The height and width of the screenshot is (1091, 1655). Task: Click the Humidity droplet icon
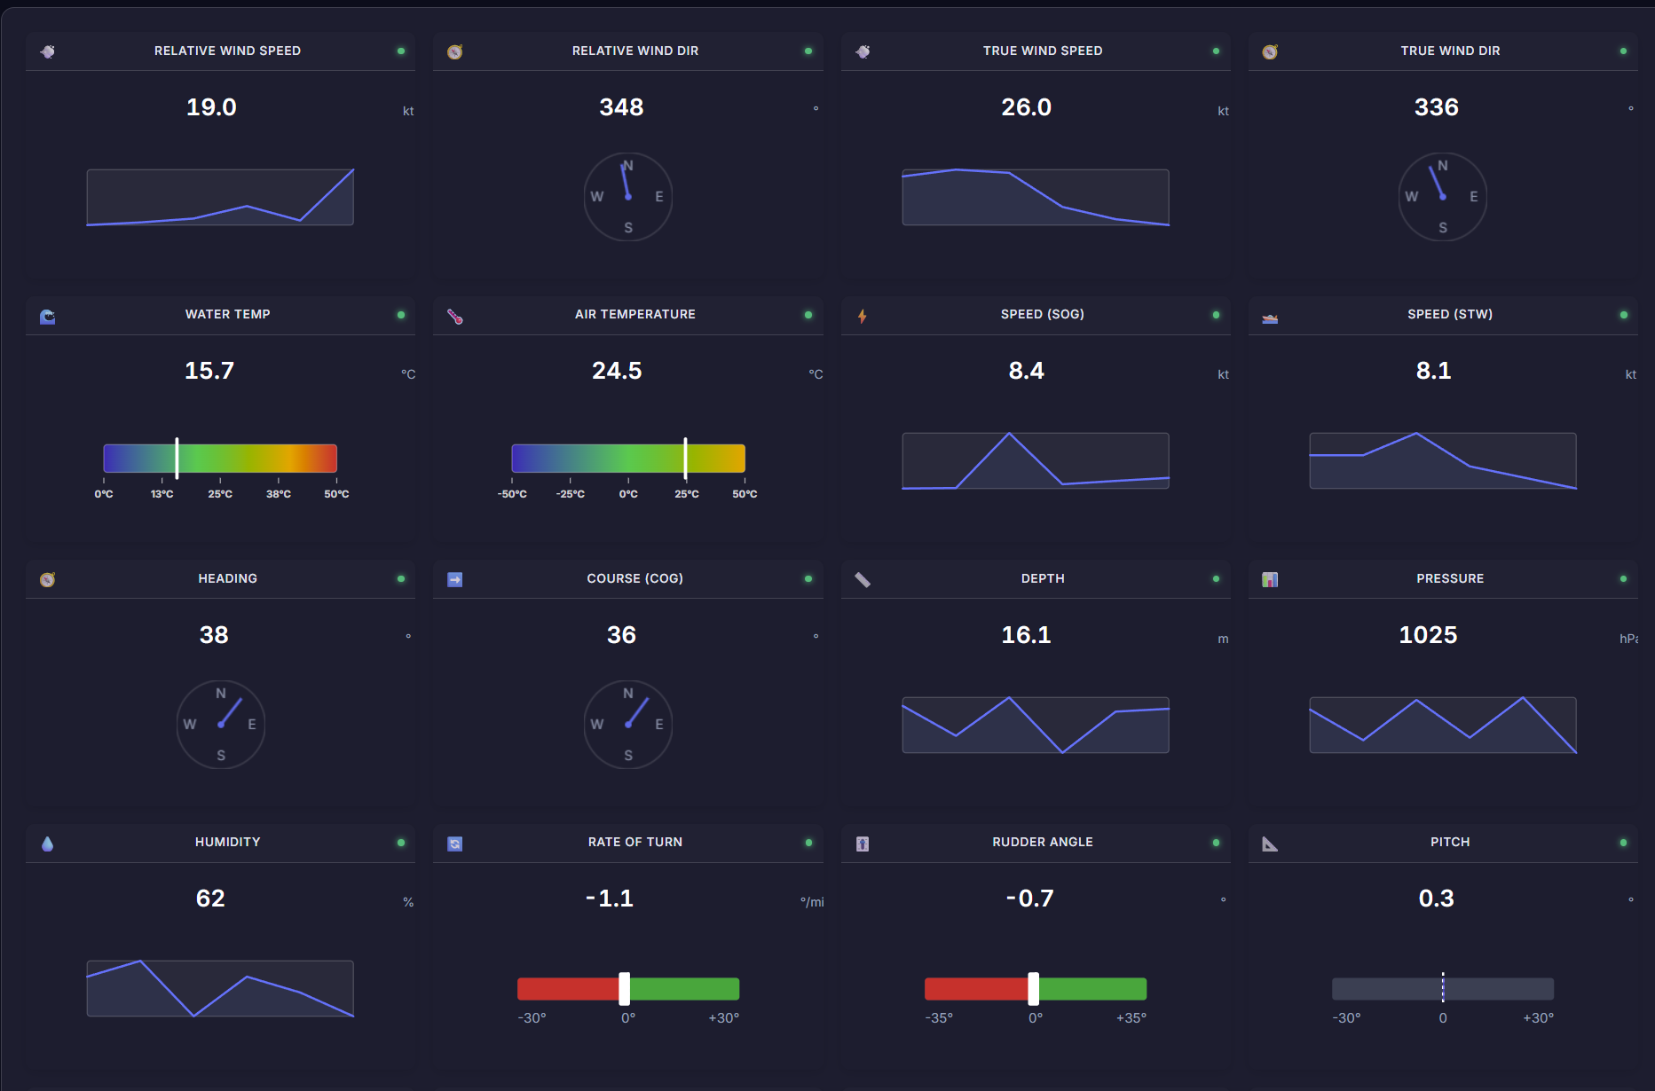48,844
